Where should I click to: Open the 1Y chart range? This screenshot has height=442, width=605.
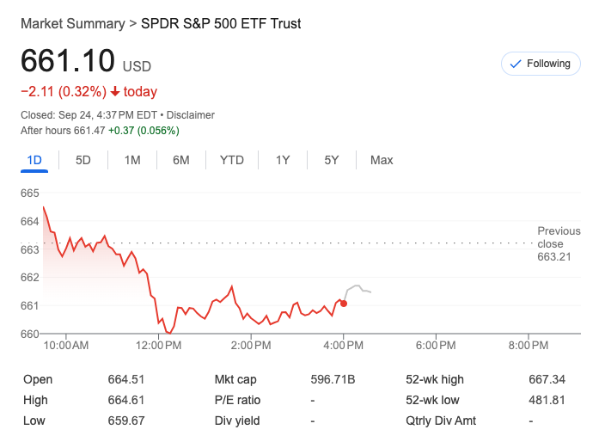pyautogui.click(x=283, y=160)
